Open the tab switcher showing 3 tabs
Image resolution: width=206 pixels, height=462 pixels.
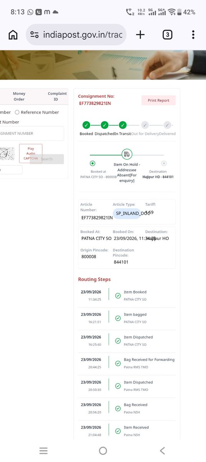pos(167,35)
